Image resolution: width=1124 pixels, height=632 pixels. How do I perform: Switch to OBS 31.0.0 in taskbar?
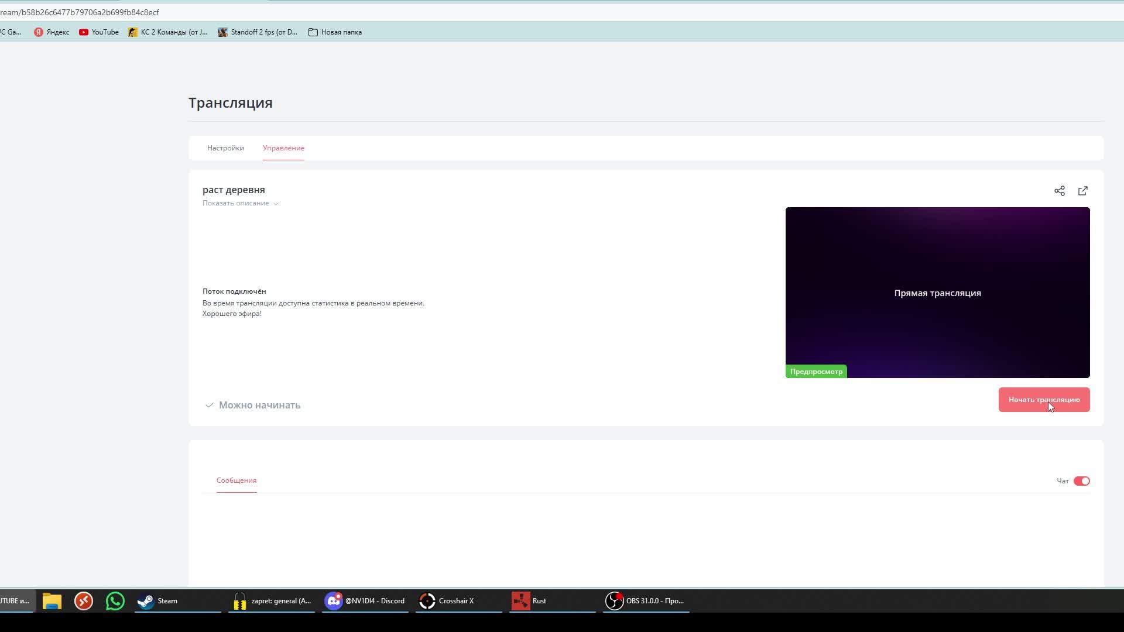pyautogui.click(x=646, y=601)
